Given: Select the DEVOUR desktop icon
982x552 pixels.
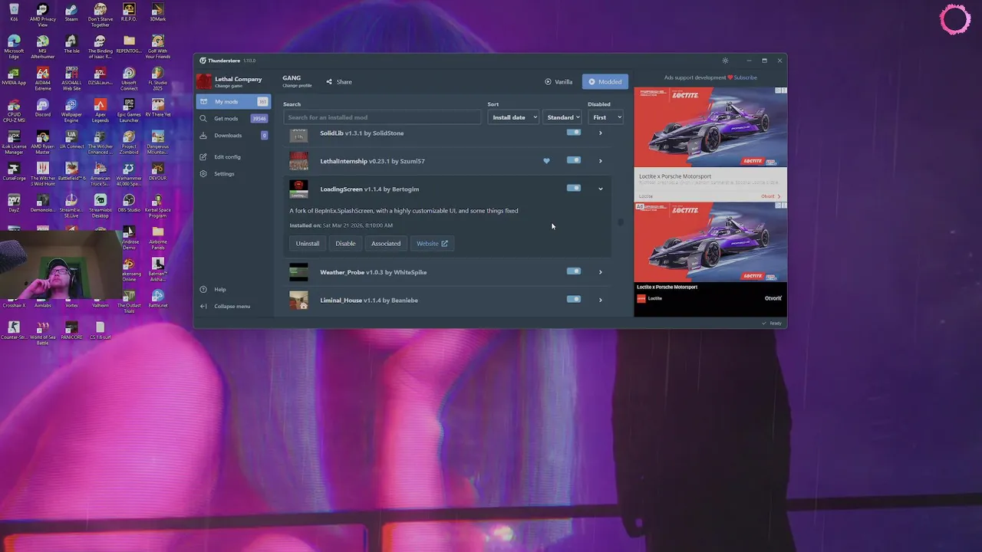Looking at the screenshot, I should 158,172.
